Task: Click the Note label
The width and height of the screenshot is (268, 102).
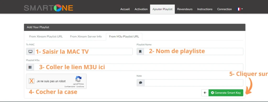Action: (x=139, y=76)
